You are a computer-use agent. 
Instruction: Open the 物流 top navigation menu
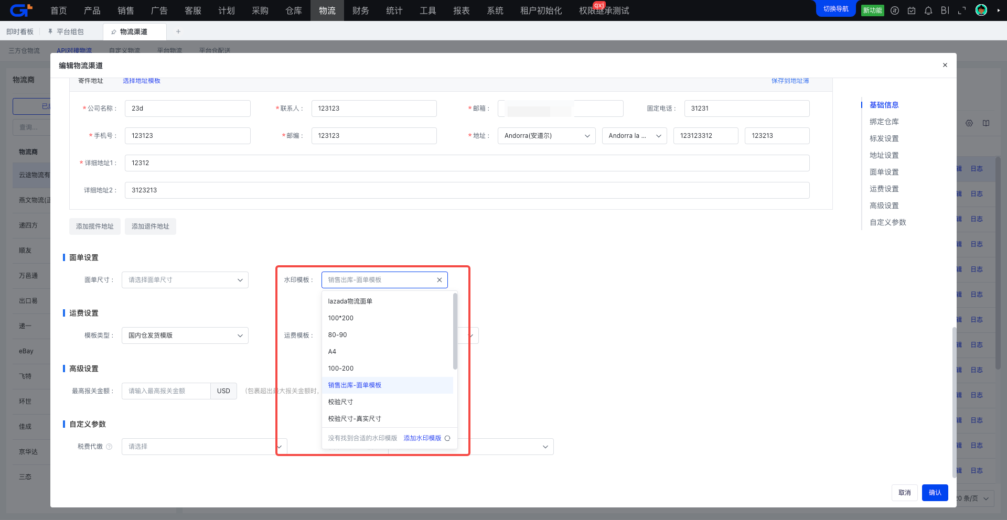pos(327,10)
